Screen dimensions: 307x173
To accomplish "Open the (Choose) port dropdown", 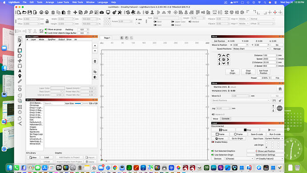I will (x=239, y=159).
